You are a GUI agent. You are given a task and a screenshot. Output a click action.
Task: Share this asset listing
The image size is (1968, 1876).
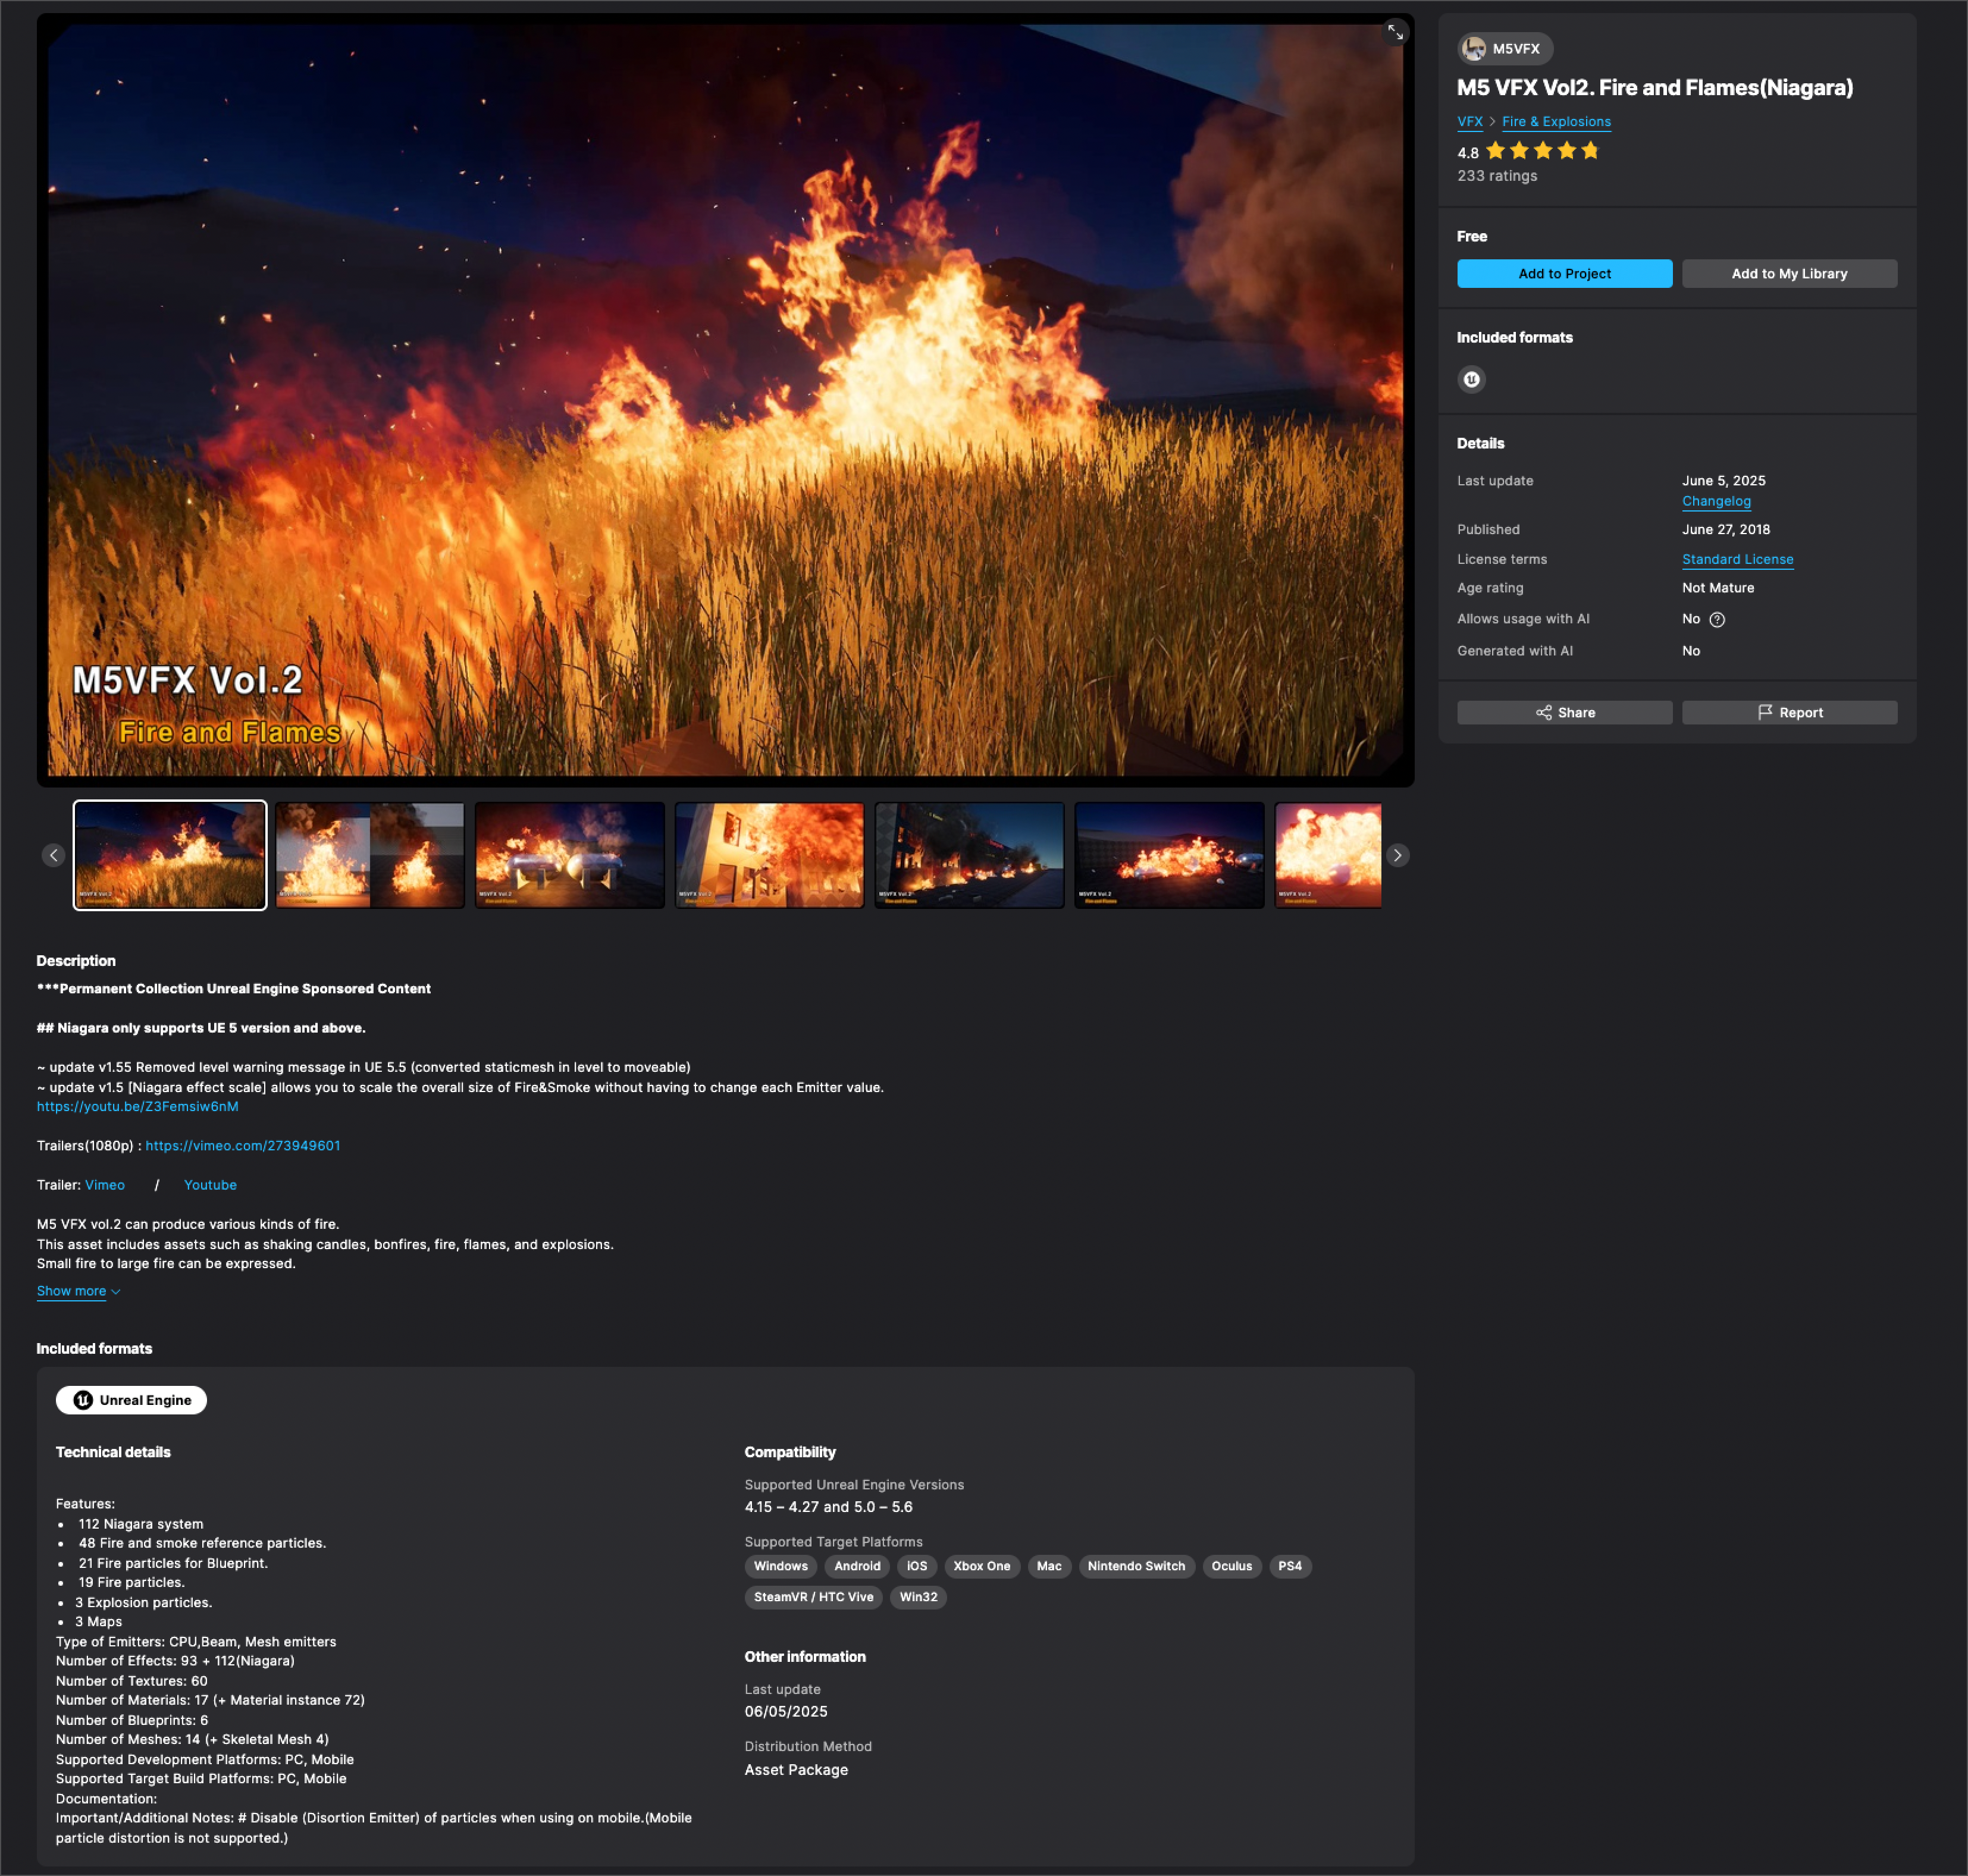[1564, 712]
